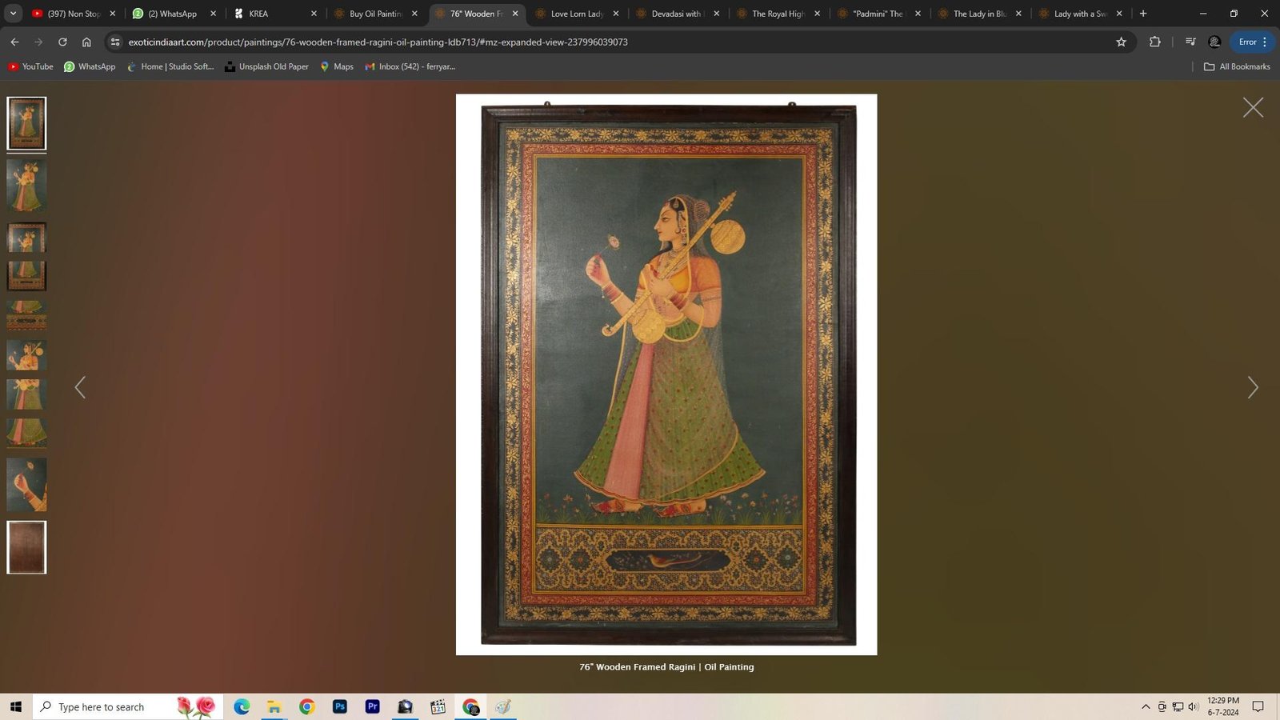
Task: Click the browser home button
Action: point(86,42)
